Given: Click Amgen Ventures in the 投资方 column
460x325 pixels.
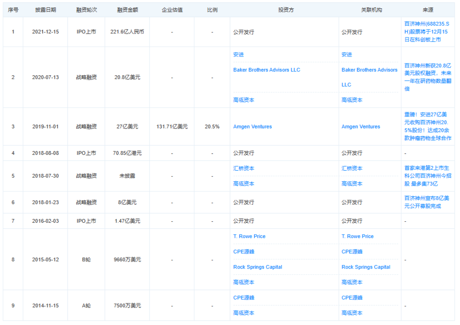Looking at the screenshot, I should tap(252, 127).
